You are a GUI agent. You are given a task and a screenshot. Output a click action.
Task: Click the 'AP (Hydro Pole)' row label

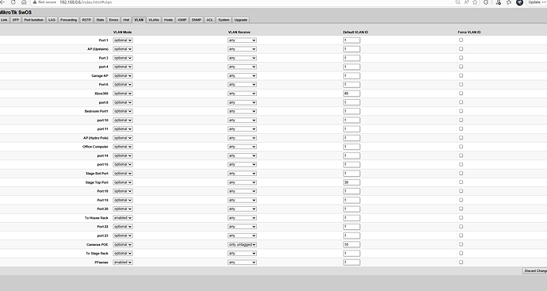[x=96, y=138]
